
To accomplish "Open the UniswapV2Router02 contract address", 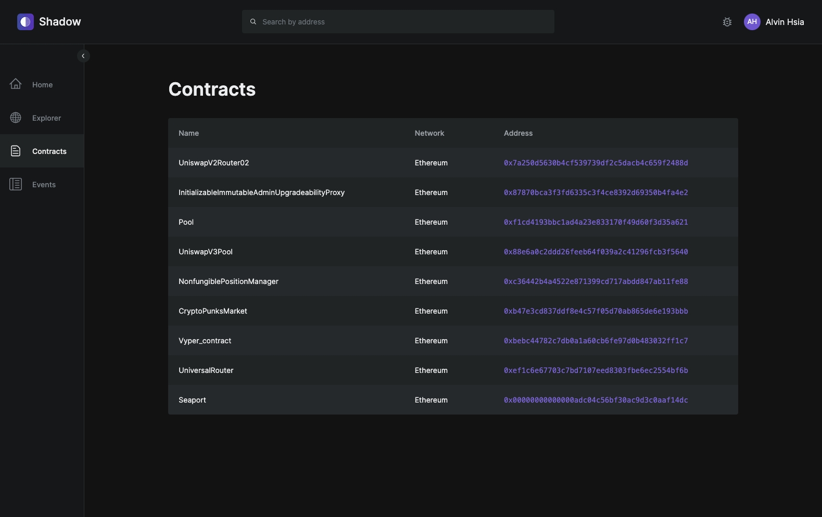I will coord(596,163).
